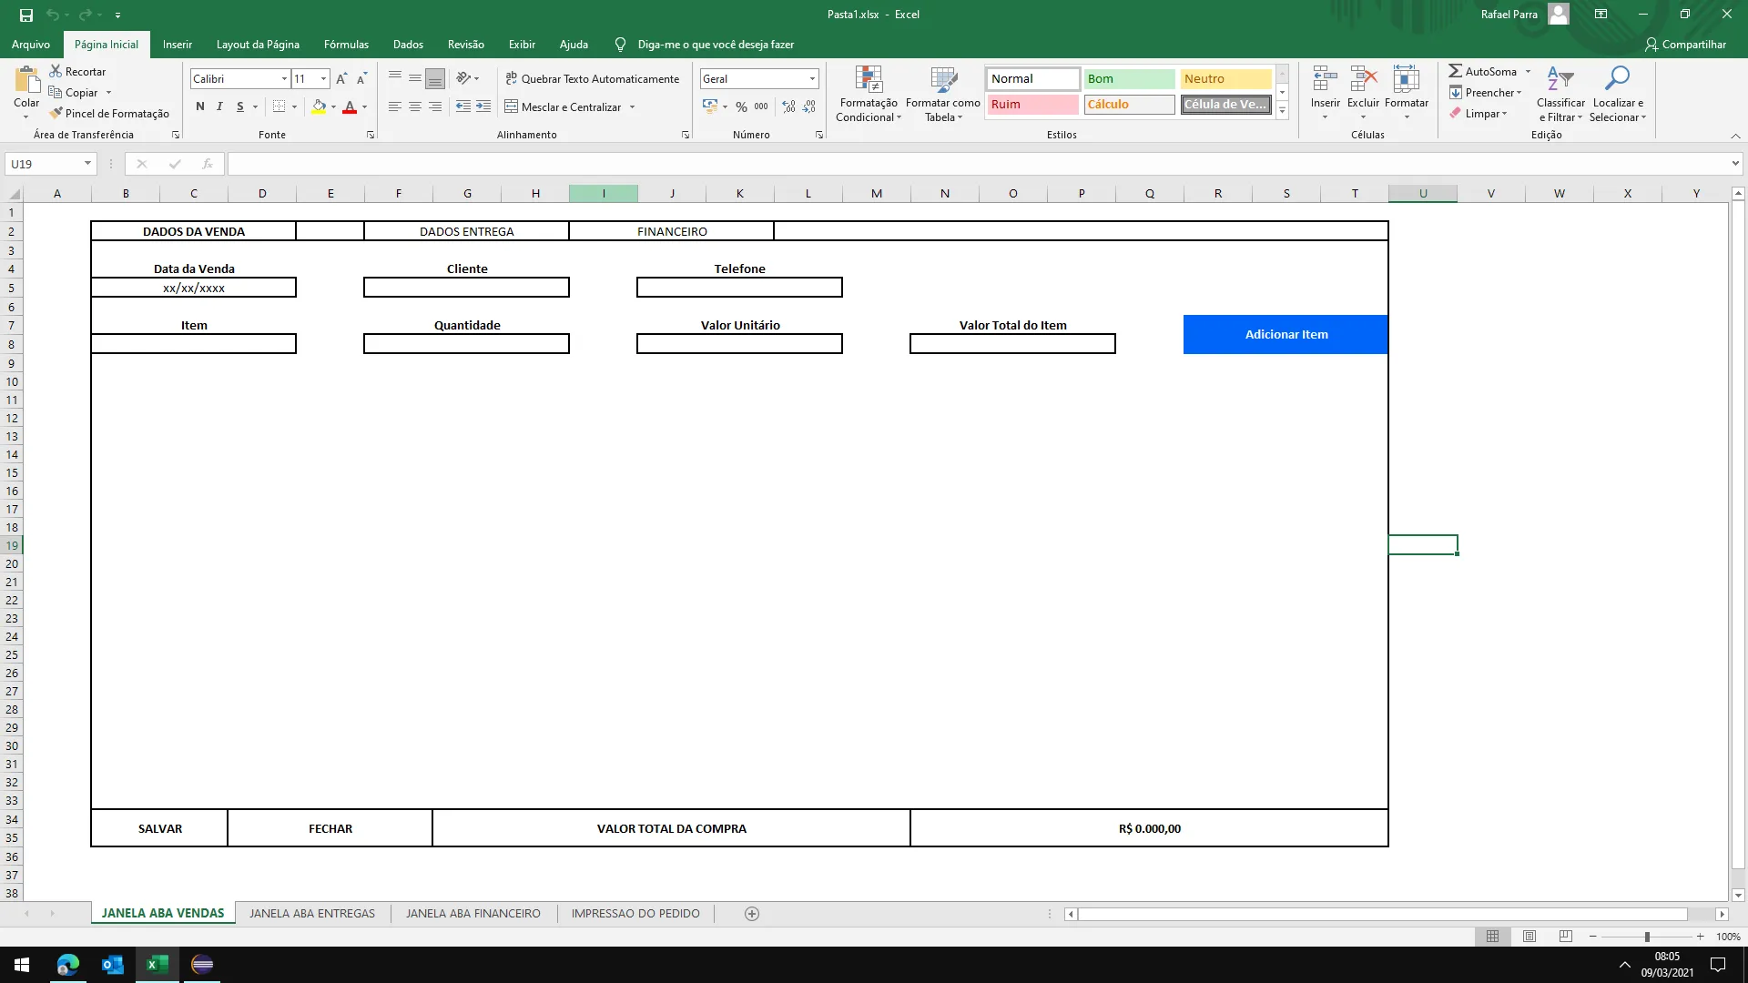Open Merge and Center dropdown arrow

point(632,107)
